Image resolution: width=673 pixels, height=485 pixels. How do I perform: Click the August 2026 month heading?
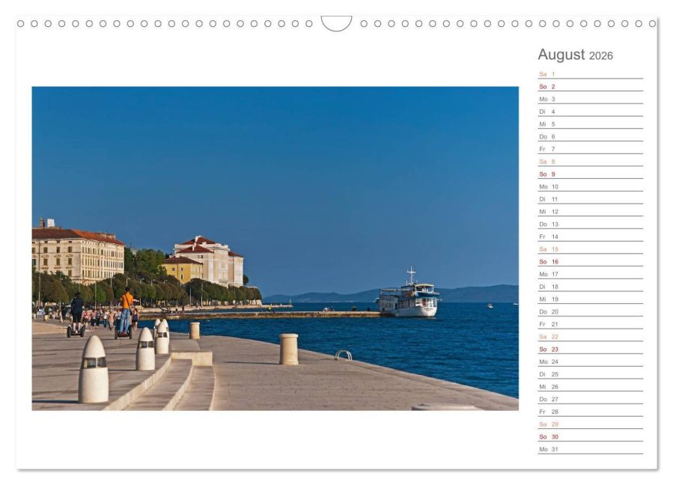[575, 55]
